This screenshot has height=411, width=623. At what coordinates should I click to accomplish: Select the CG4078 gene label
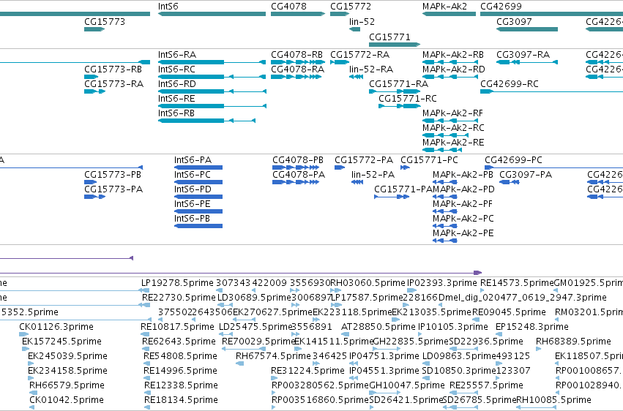289,7
